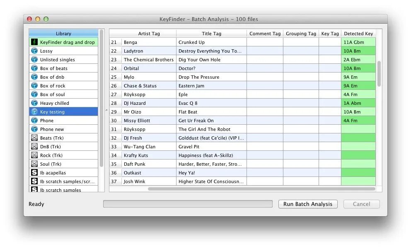411x249 pixels.
Task: Click the Rock (Trk) Traktor icon
Action: (34, 155)
